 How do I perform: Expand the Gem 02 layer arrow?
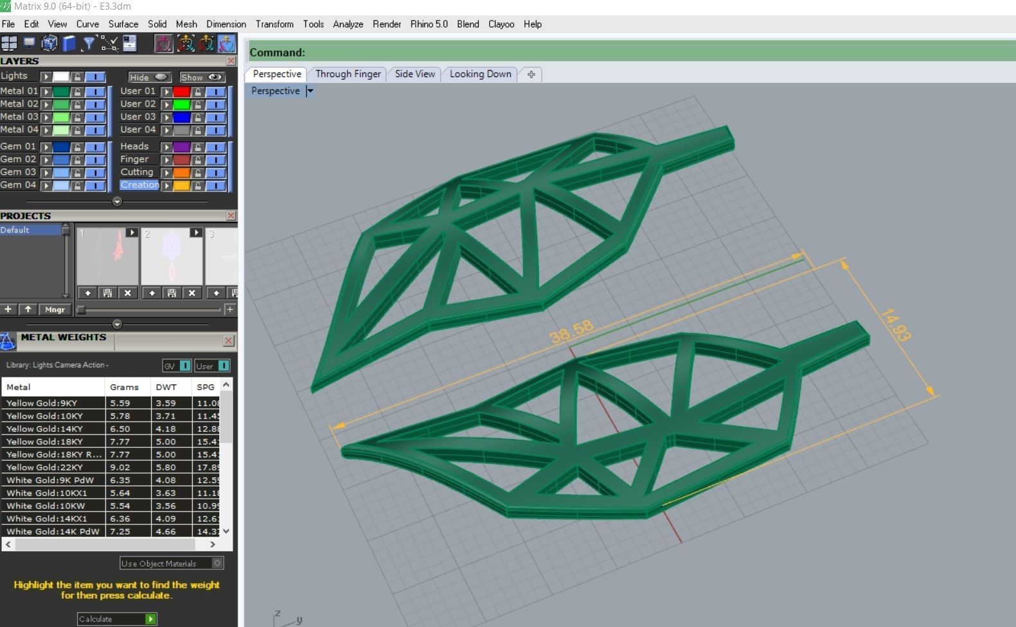coord(46,160)
